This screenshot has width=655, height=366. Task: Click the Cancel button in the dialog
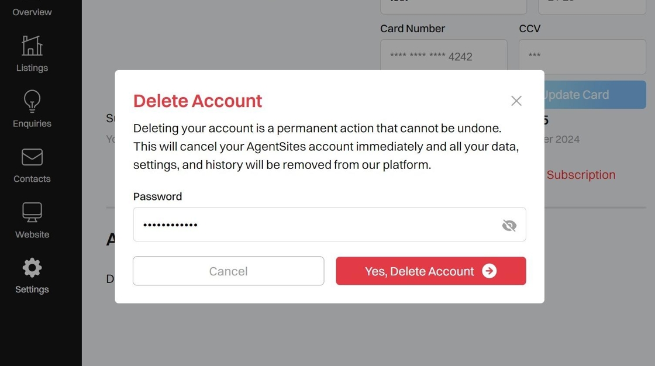228,271
